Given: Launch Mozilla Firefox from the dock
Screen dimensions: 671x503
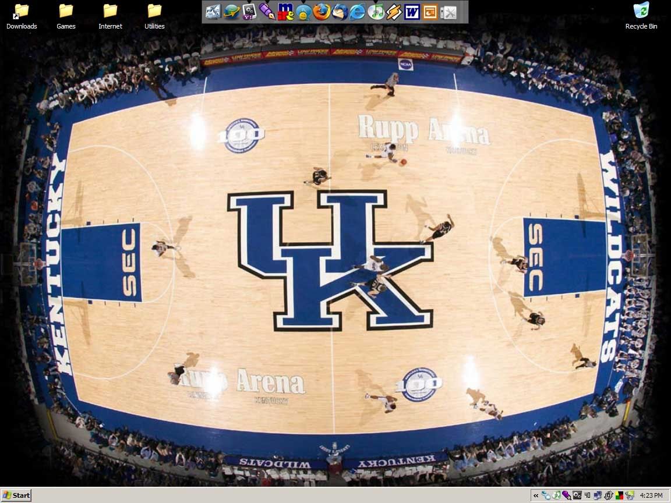Looking at the screenshot, I should (x=321, y=12).
